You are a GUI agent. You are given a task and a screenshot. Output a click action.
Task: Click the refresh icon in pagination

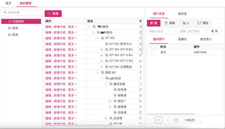point(176,120)
